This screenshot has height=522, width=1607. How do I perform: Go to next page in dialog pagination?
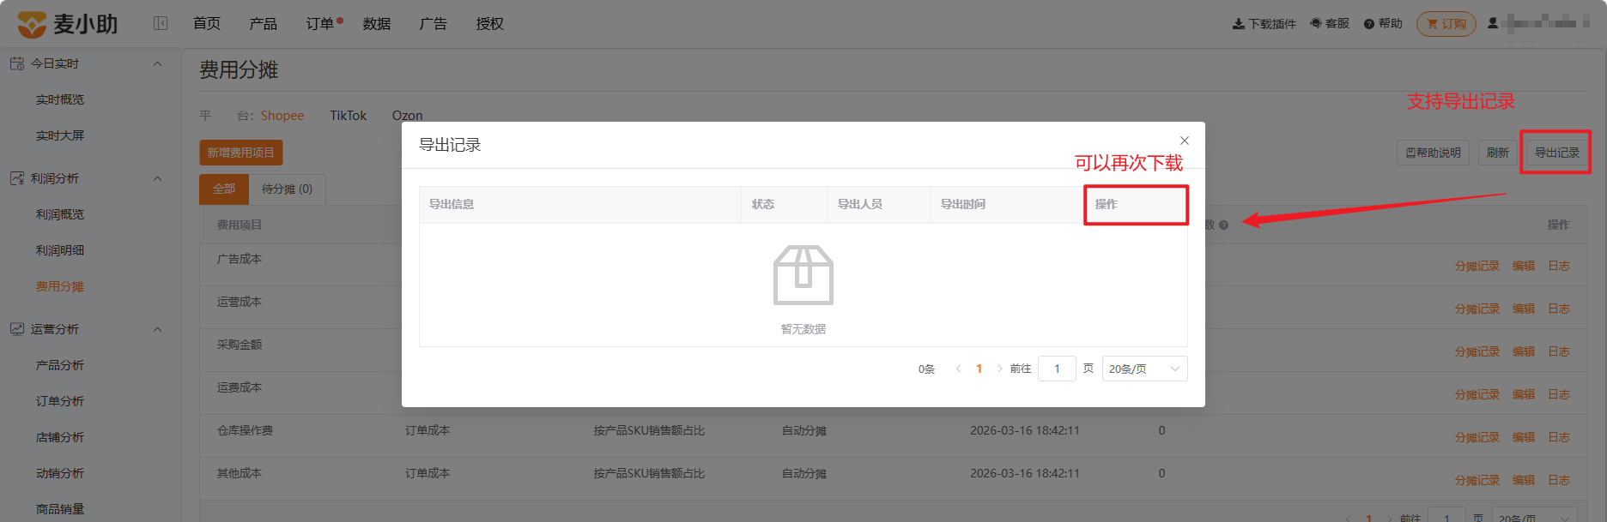[999, 369]
